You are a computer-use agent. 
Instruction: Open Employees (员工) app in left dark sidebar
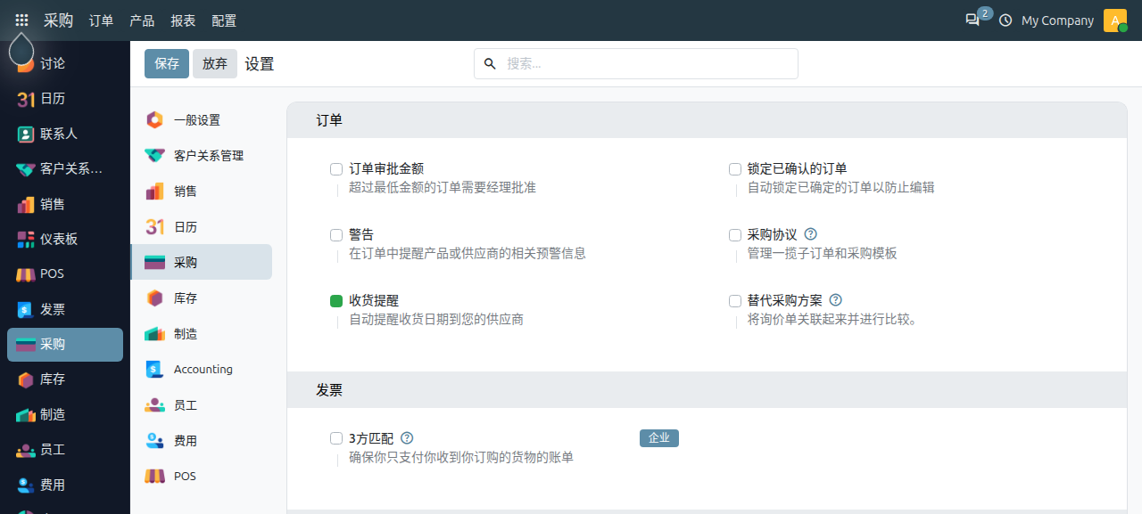coord(65,450)
